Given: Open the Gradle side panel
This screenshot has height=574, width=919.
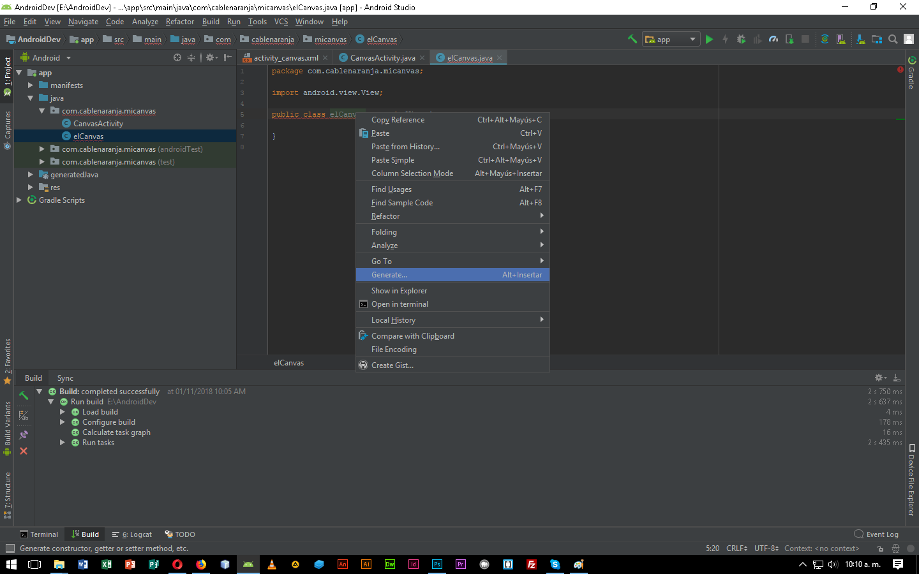Looking at the screenshot, I should coord(912,73).
